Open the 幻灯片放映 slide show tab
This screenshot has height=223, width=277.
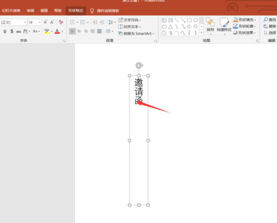pos(11,11)
